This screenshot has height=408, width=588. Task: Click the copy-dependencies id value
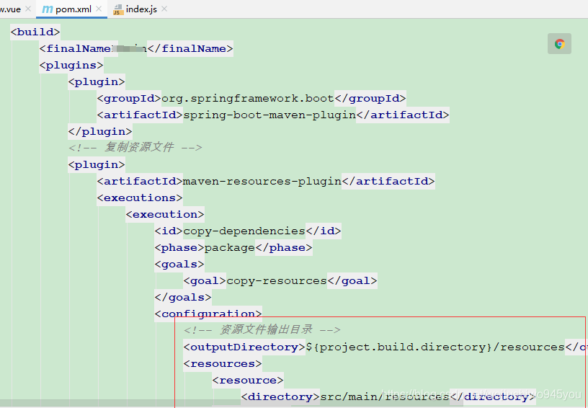[244, 231]
